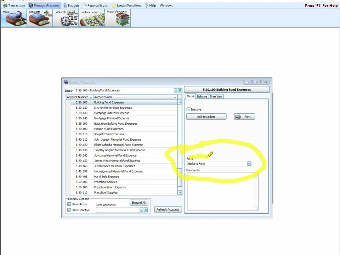Screen dimensions: 340x255
Task: Open the Search account dropdown arrow
Action: point(175,91)
